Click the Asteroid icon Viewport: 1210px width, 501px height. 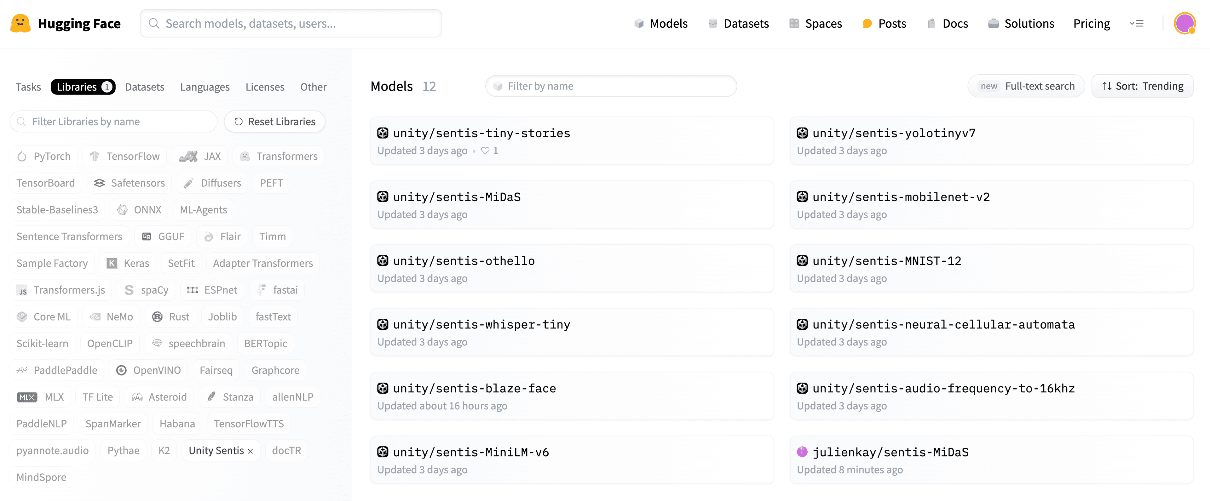click(x=137, y=397)
